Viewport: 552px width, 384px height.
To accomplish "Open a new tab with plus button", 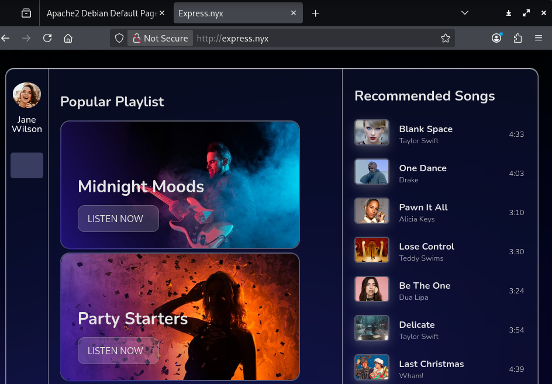I will tap(316, 13).
